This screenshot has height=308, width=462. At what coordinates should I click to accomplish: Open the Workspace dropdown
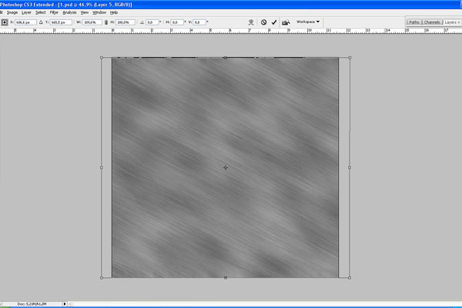click(x=308, y=22)
